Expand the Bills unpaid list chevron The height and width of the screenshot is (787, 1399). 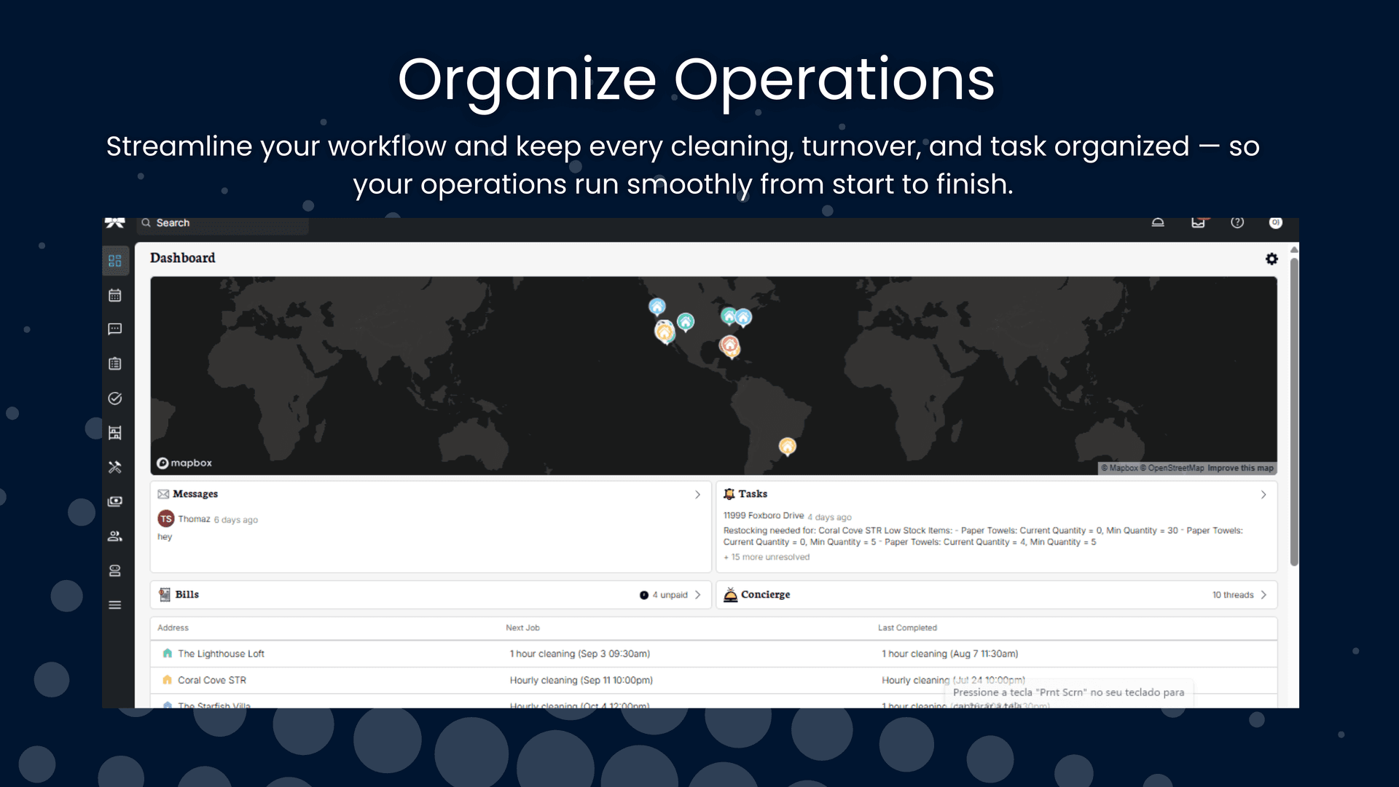tap(697, 595)
